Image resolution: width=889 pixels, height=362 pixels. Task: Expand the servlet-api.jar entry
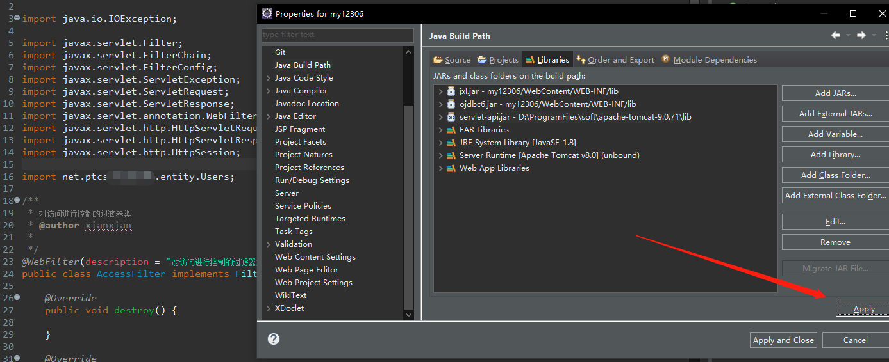(x=440, y=117)
